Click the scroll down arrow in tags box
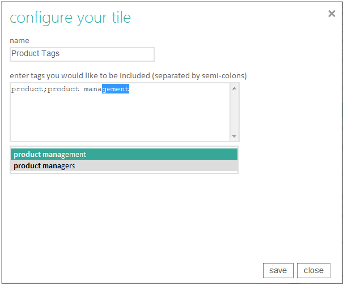 click(x=235, y=137)
